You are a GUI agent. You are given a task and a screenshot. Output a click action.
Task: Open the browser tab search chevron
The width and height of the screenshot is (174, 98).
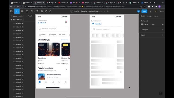[x=163, y=3]
